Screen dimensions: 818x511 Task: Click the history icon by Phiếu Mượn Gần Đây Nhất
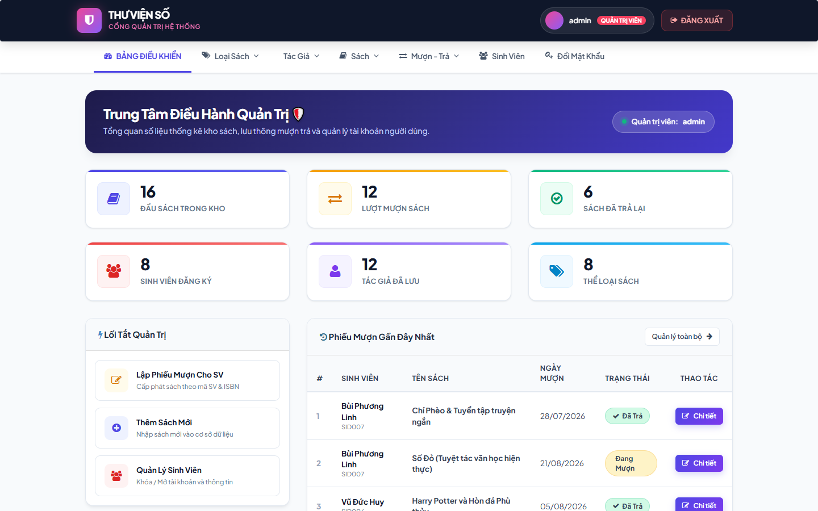[x=323, y=337]
